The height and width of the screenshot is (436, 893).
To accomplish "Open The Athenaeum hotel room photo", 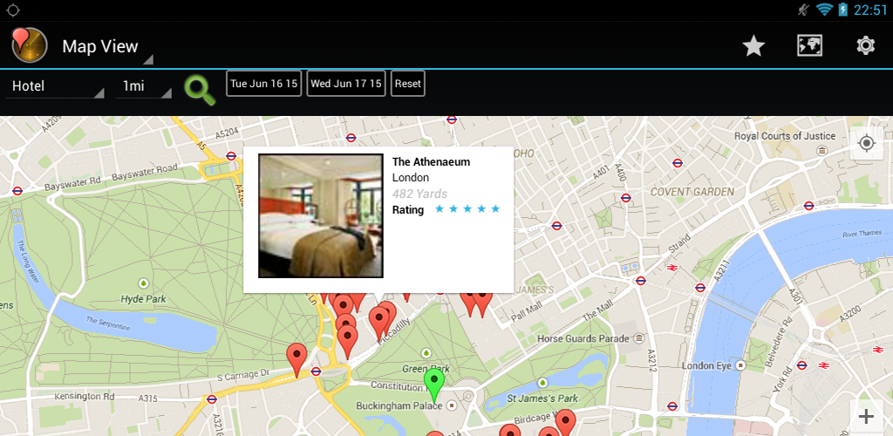I will tap(321, 215).
